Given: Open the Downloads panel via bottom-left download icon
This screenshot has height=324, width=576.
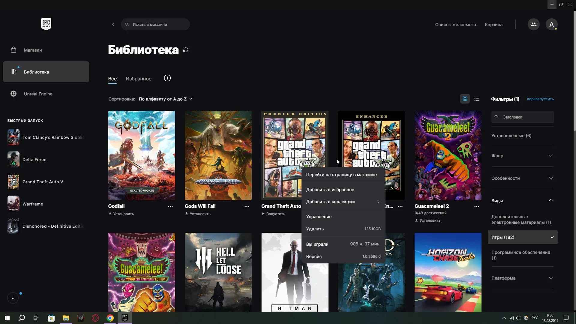Looking at the screenshot, I should click(x=13, y=298).
